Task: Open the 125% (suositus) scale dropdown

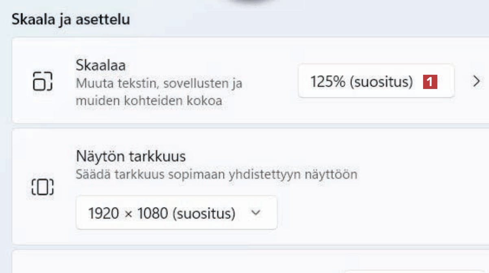Action: click(x=375, y=81)
